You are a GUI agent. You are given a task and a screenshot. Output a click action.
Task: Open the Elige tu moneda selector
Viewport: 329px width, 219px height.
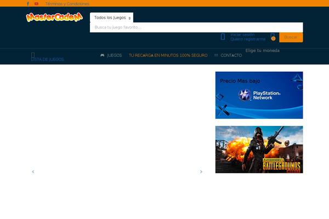(263, 50)
